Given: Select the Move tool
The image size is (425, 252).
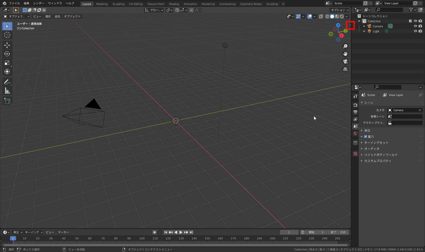Looking at the screenshot, I should 7,45.
